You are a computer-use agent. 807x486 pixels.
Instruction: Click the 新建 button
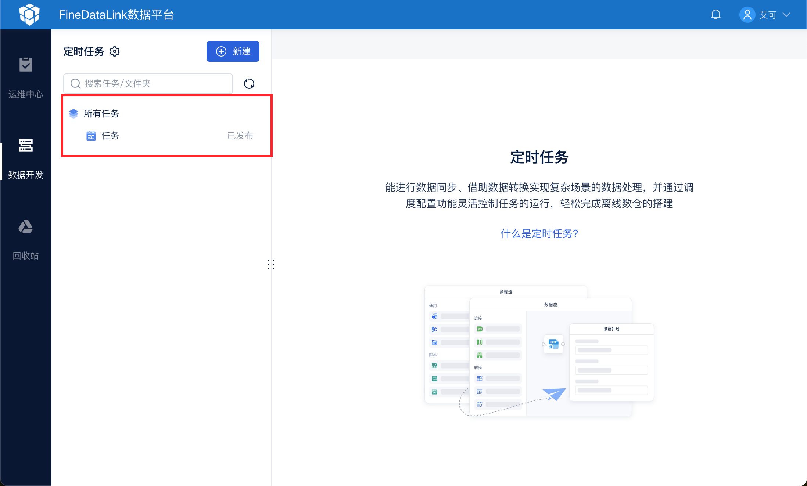click(x=233, y=51)
